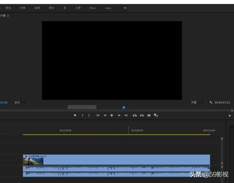This screenshot has width=234, height=183.
Task: Switch to the Audio workspace tab
Action: pos(108,8)
